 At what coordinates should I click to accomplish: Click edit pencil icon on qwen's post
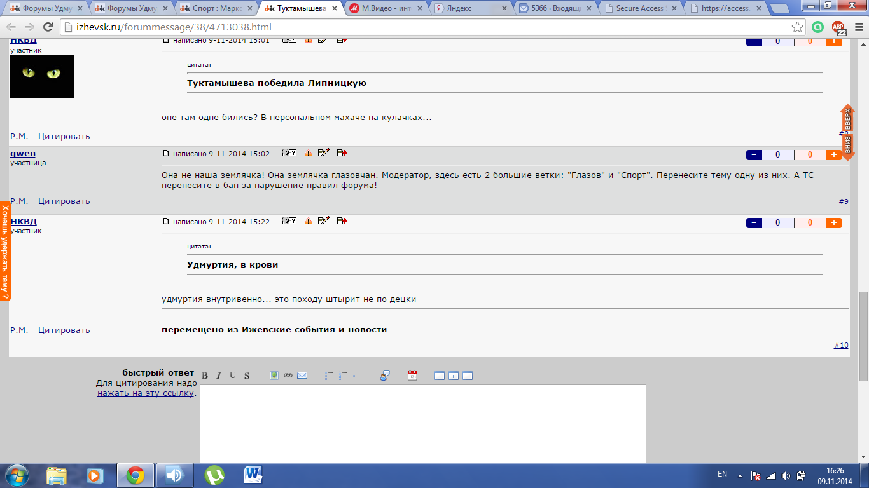tap(324, 152)
